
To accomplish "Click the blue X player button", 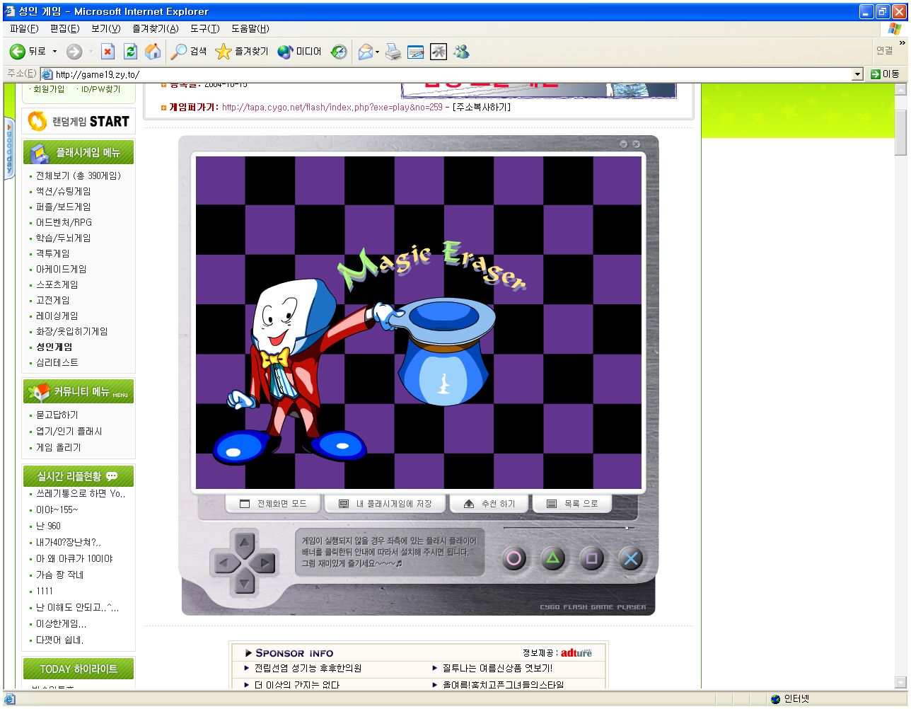I will [x=630, y=558].
